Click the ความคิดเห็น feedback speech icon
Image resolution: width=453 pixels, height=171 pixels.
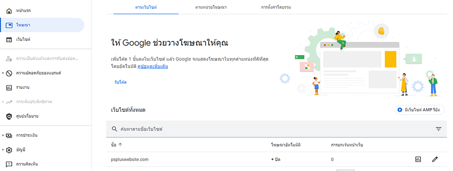[x=9, y=164]
